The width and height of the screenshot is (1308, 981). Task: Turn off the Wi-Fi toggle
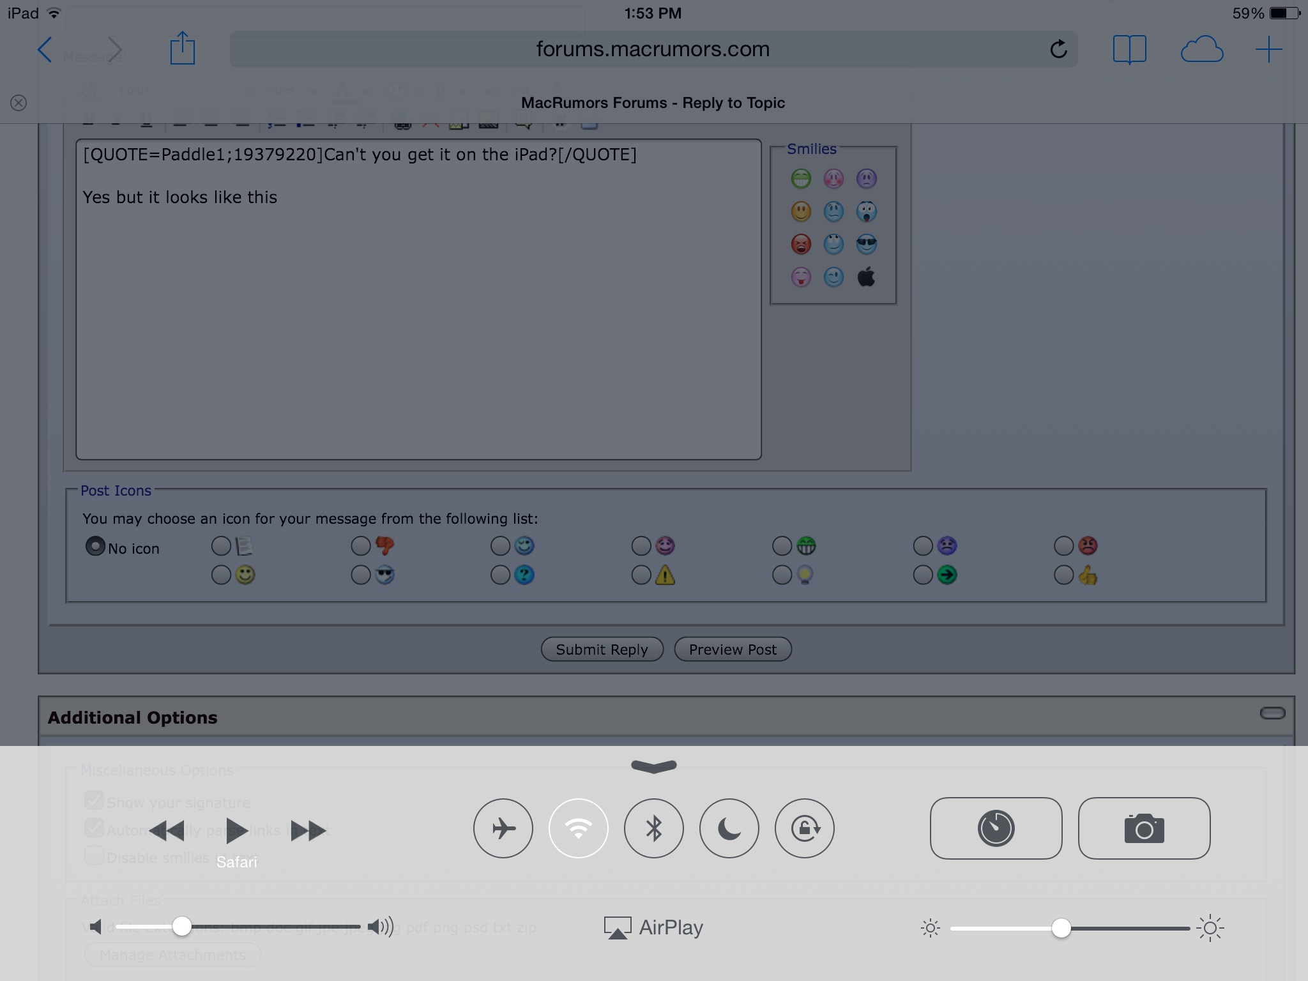tap(579, 828)
